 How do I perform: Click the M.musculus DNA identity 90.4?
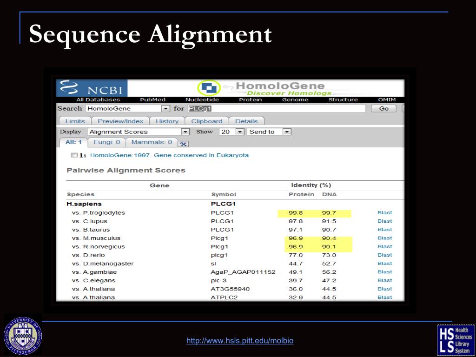tap(329, 238)
